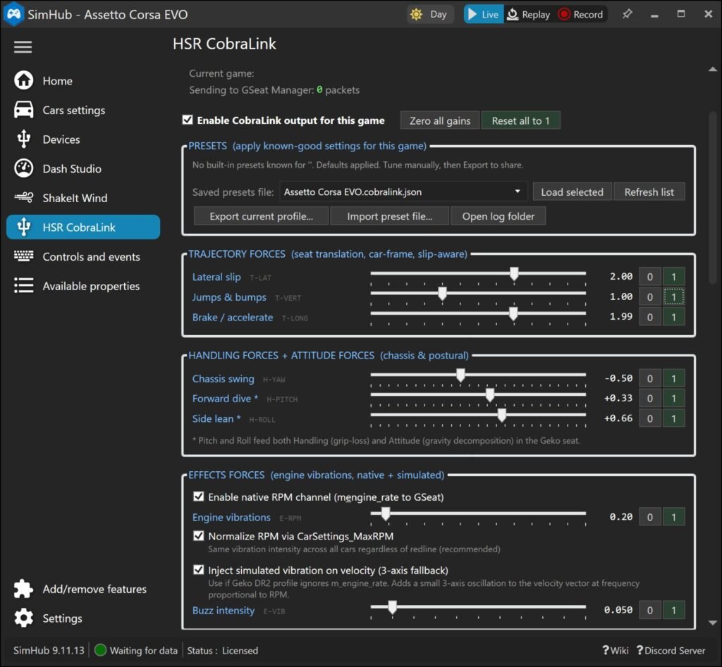Click the scrollbar up arrow

pos(712,70)
